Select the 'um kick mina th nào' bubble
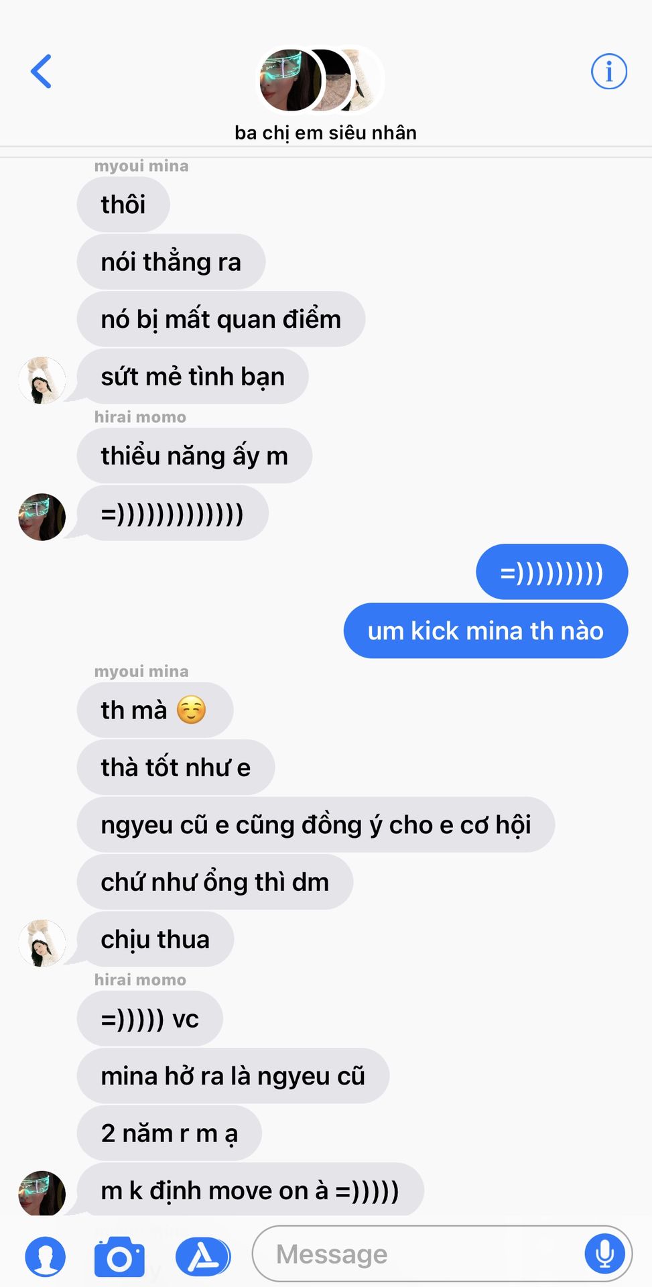 click(x=486, y=631)
